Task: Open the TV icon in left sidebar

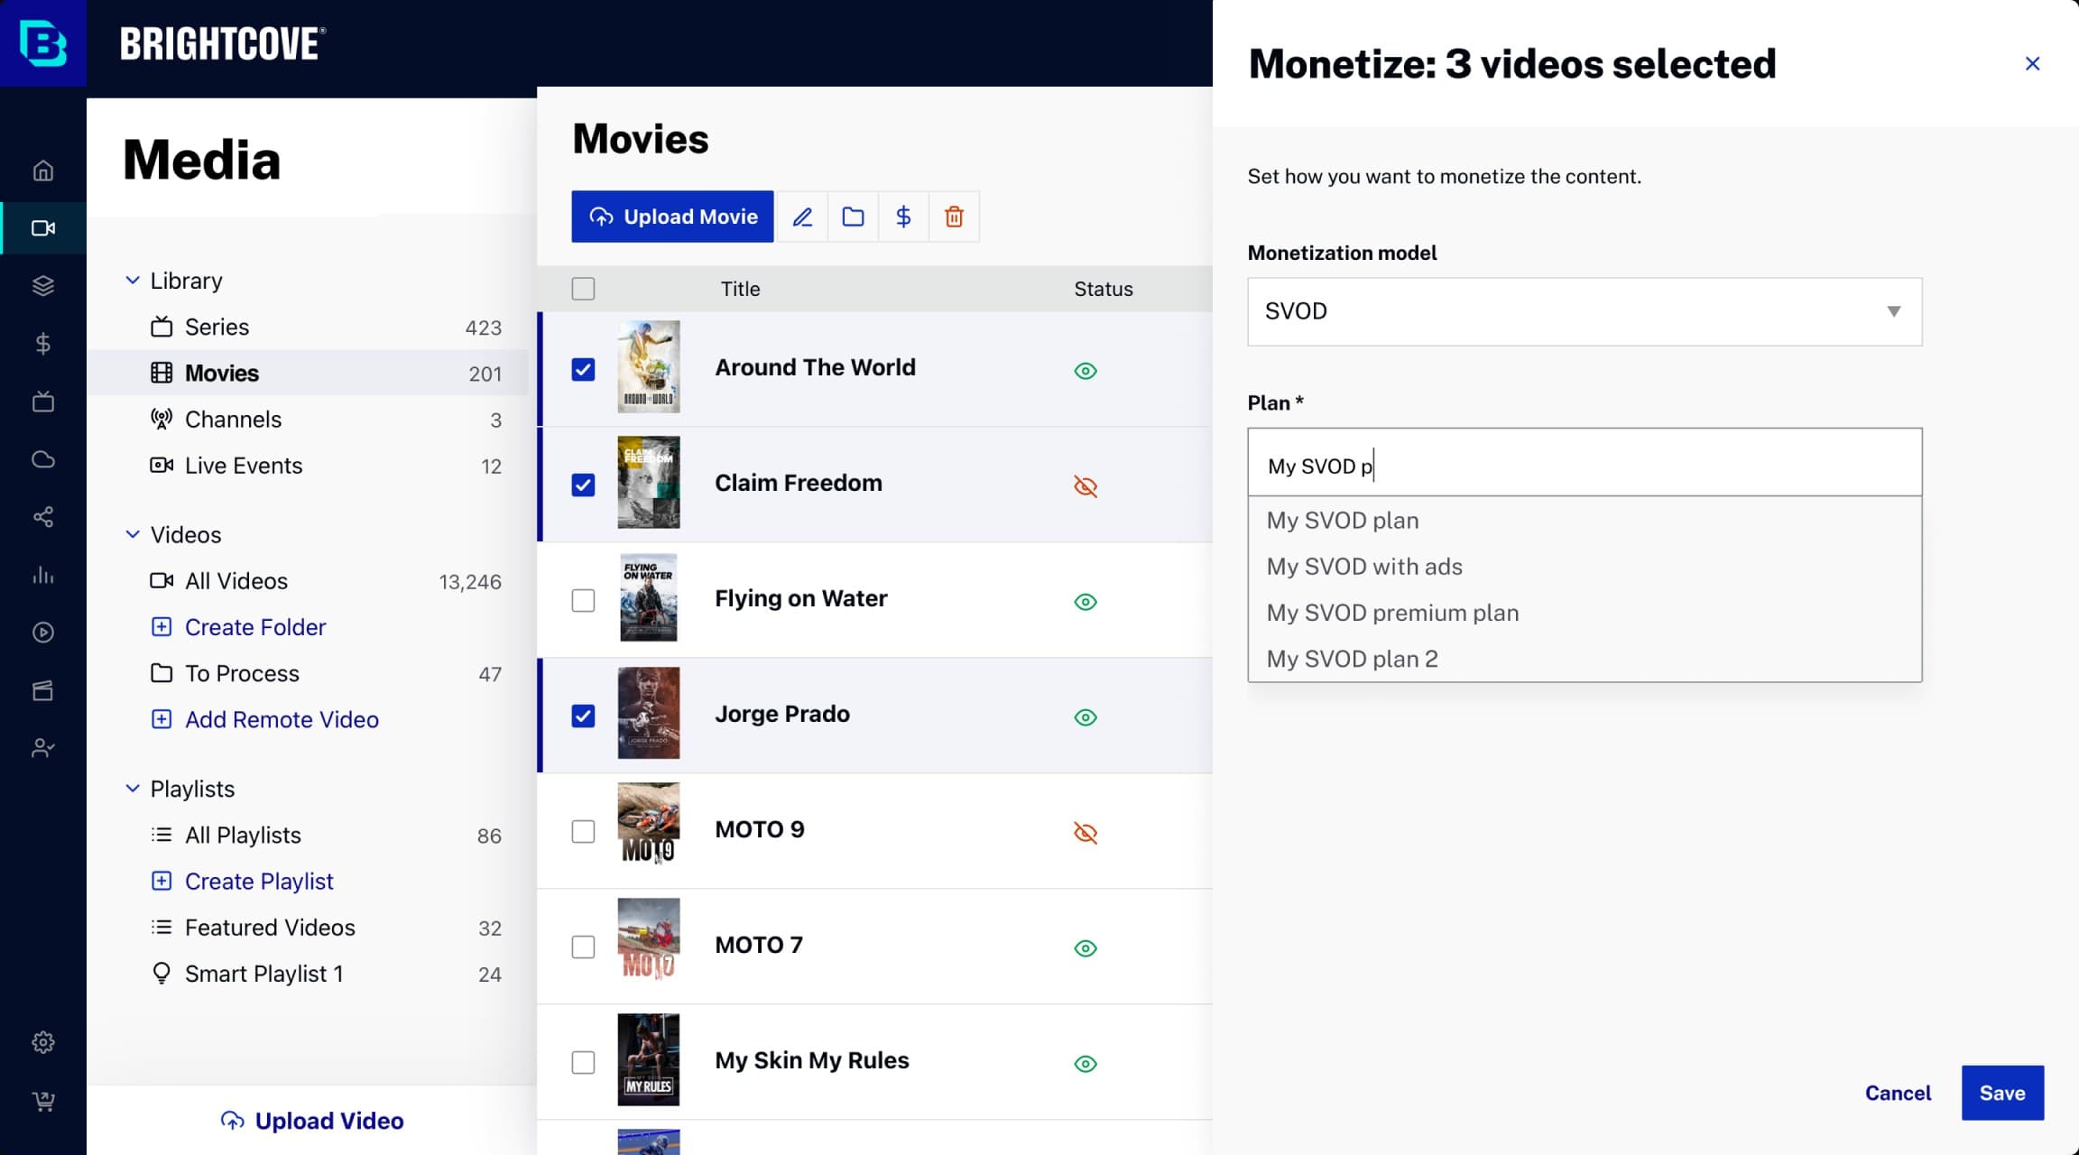Action: click(43, 402)
